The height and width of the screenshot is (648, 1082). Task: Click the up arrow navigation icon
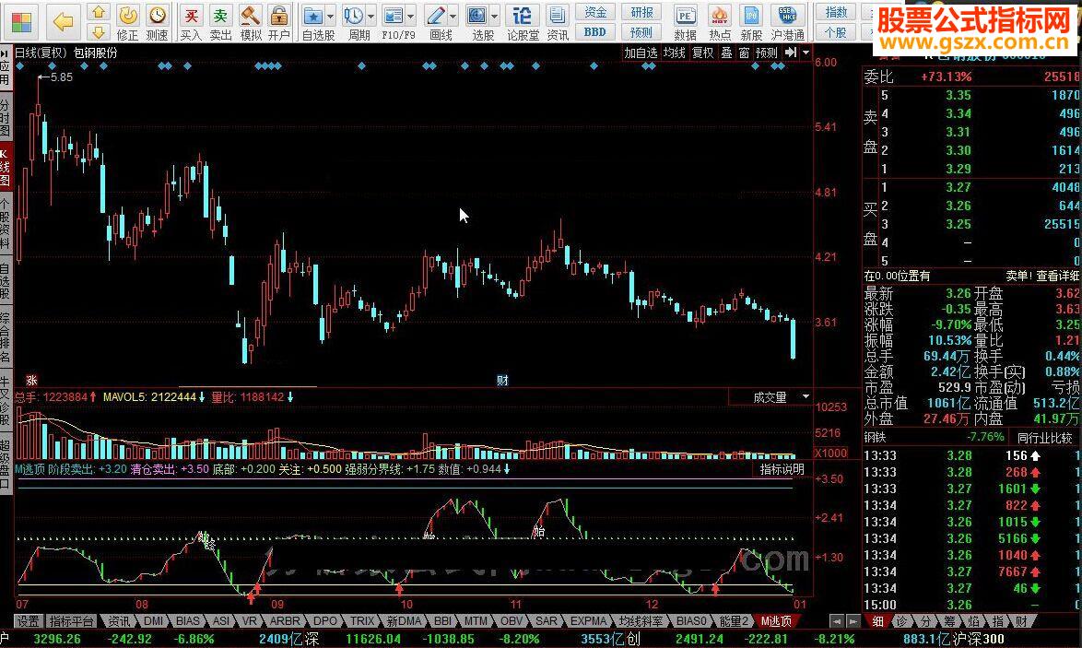99,12
